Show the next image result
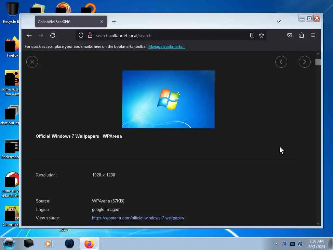 (304, 62)
